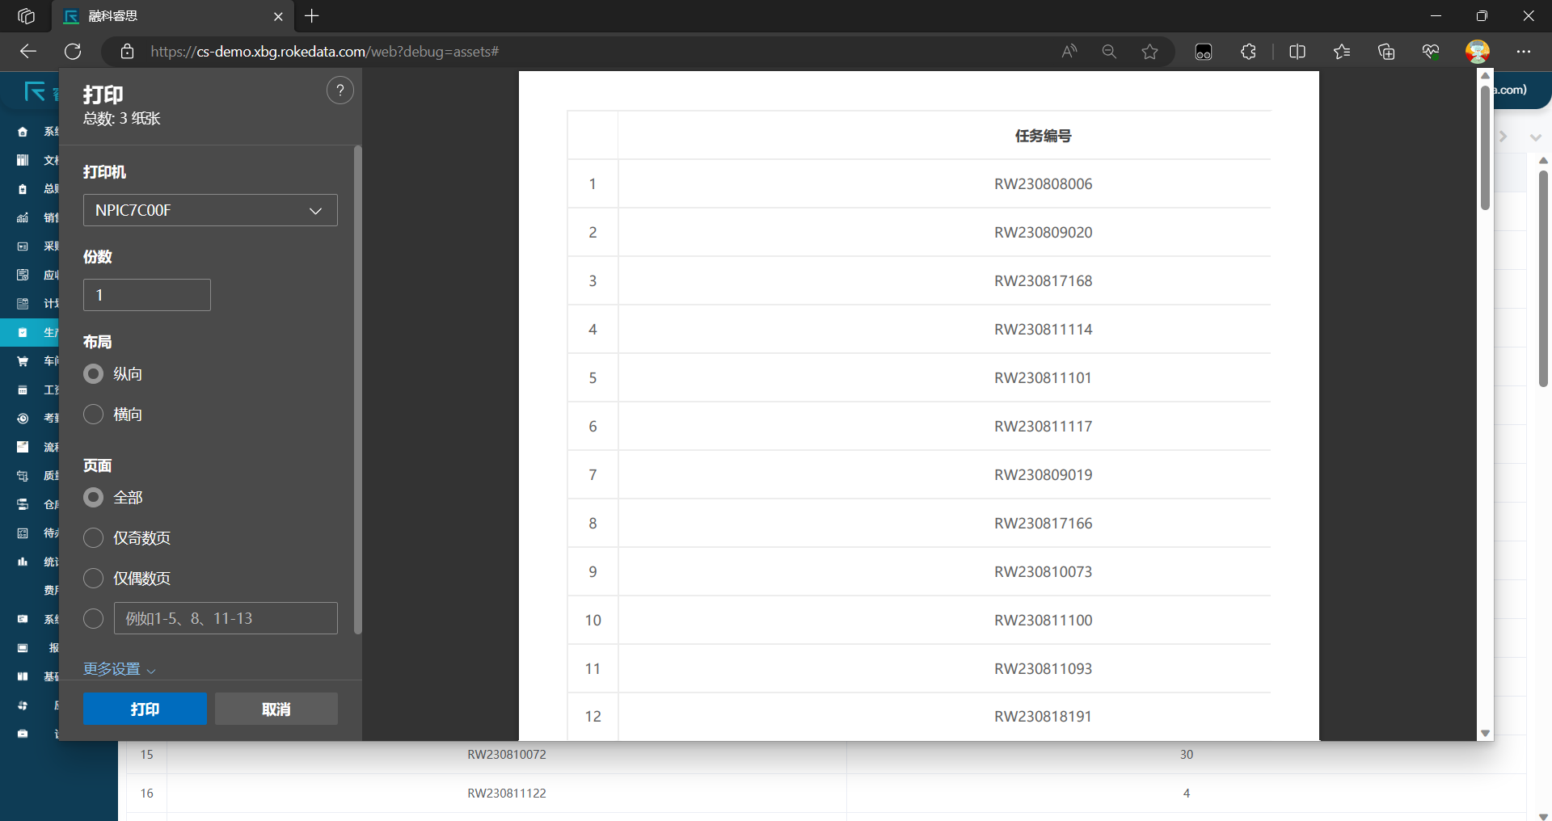
Task: Open the Collections icon in browser toolbar
Action: (1385, 51)
